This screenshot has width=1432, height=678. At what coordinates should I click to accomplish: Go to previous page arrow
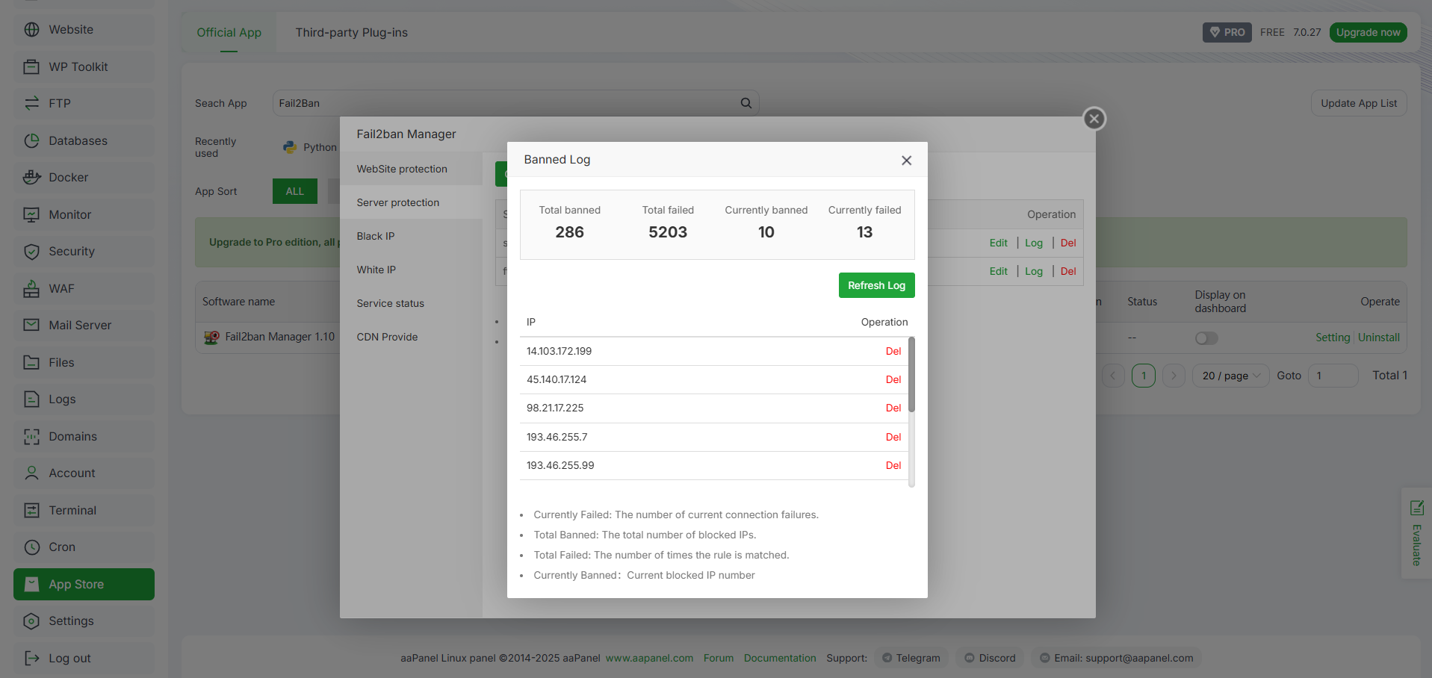tap(1113, 376)
